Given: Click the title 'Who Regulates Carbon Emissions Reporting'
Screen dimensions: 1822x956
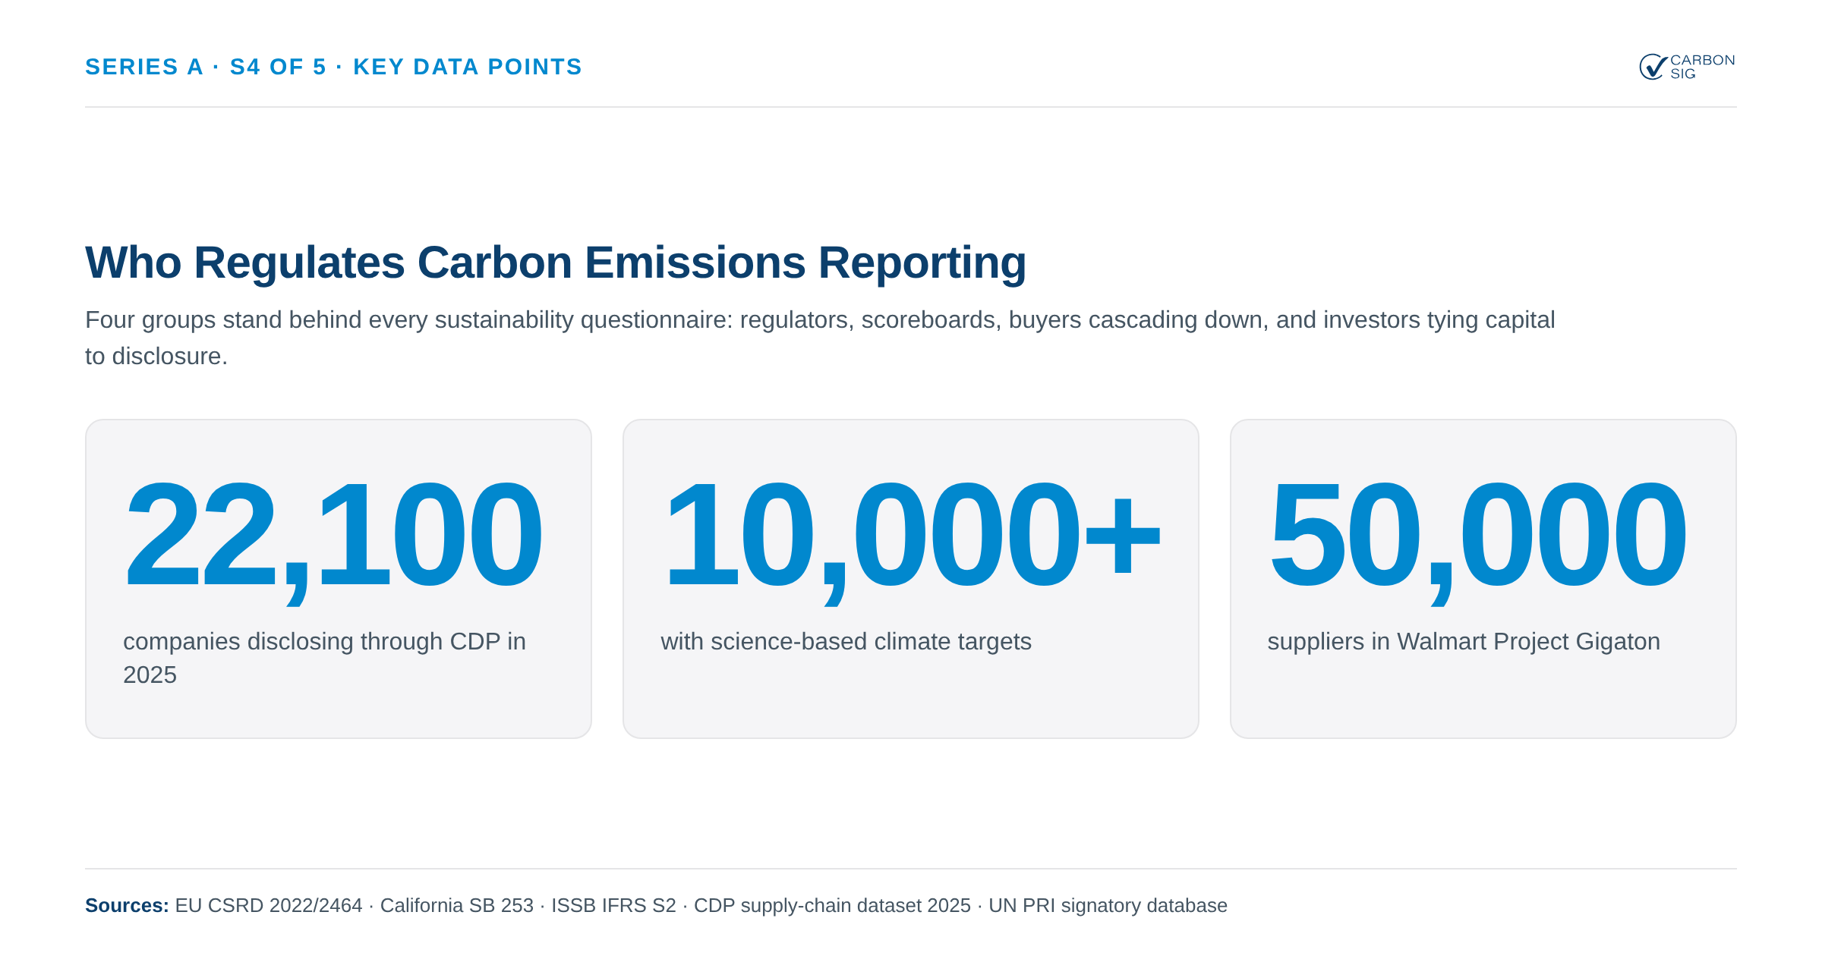Looking at the screenshot, I should click(556, 263).
